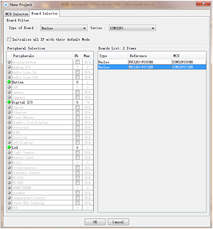Select the NUCLEO-F030R8 board row
The height and width of the screenshot is (229, 213).
tap(152, 62)
